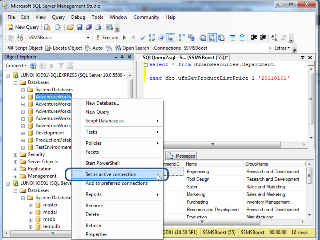Increase indent of the selected lines
Screen dimensions: 320x240
coord(263,38)
